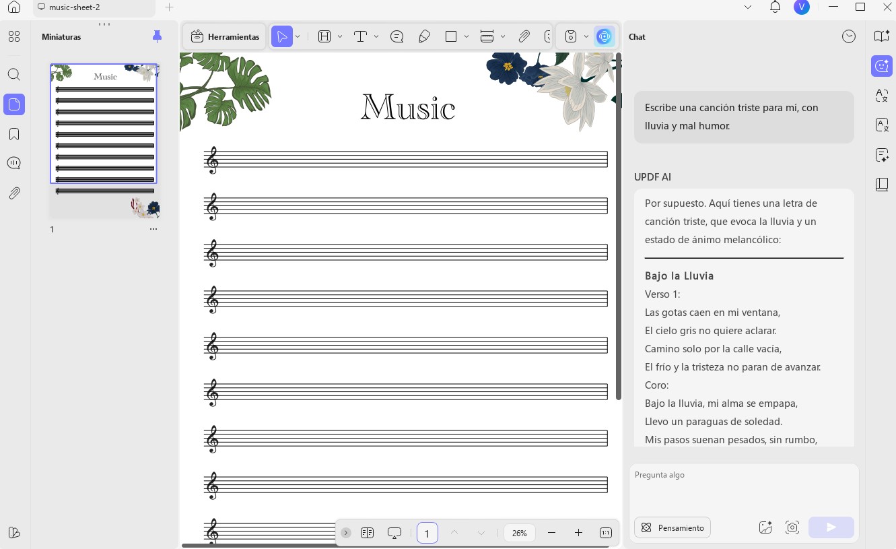Click the 'Escribe una canción triste' user message
Image resolution: width=896 pixels, height=549 pixels.
point(744,117)
